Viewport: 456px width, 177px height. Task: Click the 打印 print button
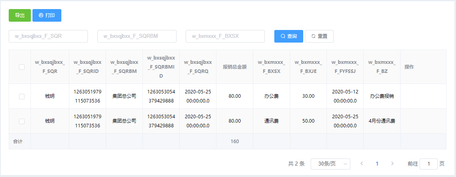click(47, 15)
